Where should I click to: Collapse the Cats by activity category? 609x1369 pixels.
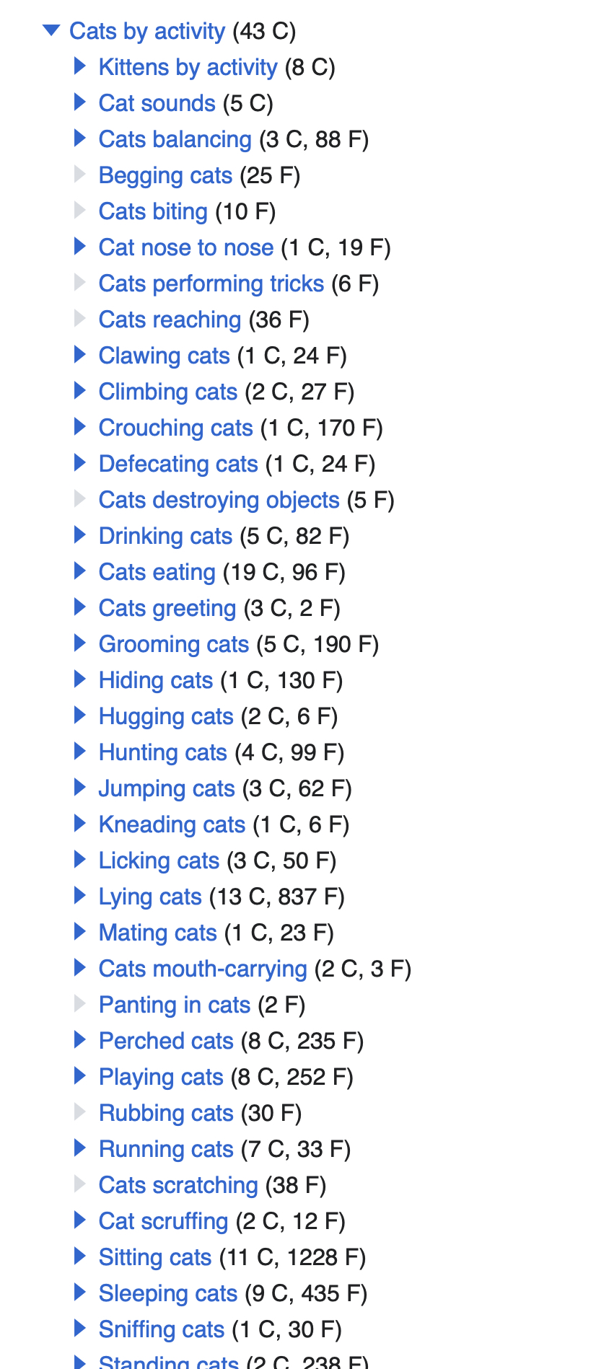(x=51, y=31)
